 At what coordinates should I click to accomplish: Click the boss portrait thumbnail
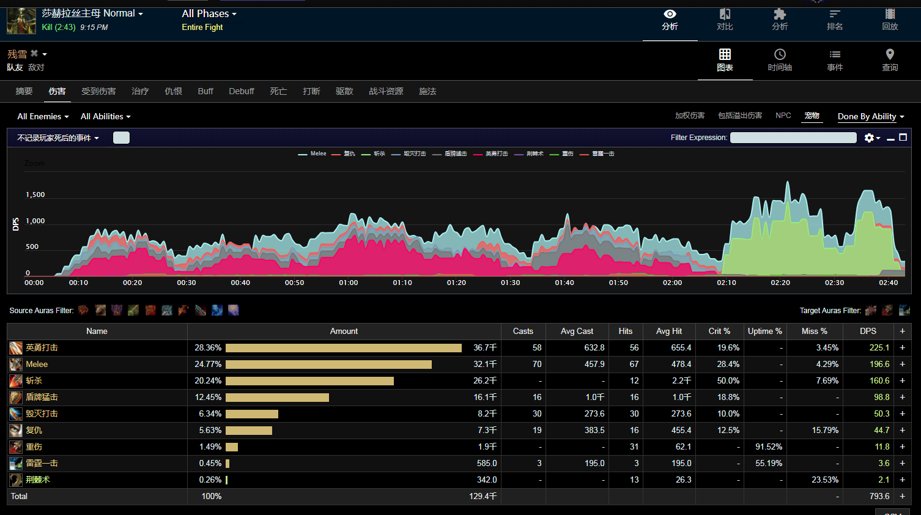tap(21, 20)
